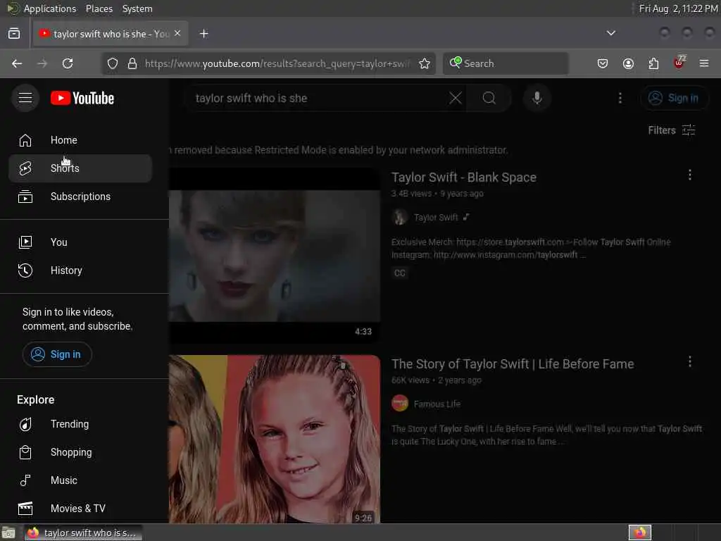The width and height of the screenshot is (721, 541).
Task: Open Firefox View icon
Action: pos(14,34)
